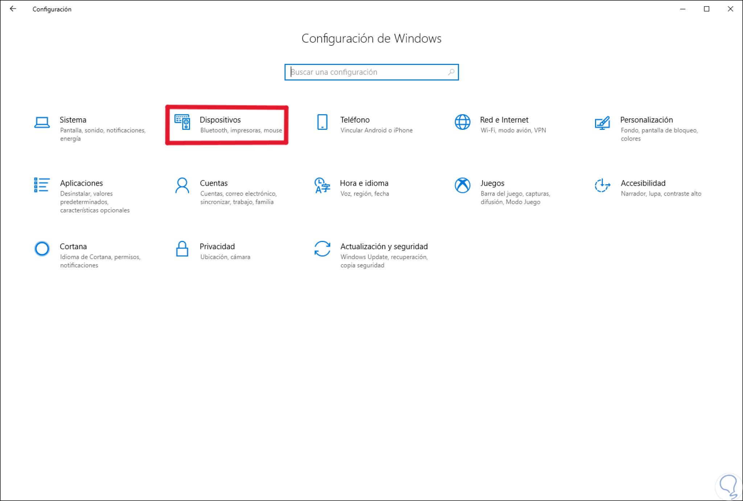Click the Wi-Fi, modo avión, VPN description
The height and width of the screenshot is (501, 743).
tap(513, 130)
